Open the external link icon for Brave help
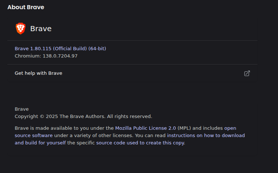 tap(247, 73)
